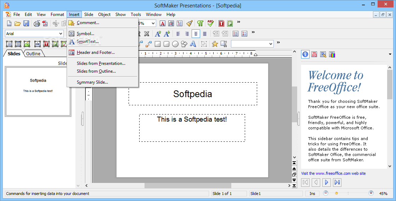Screen dimensions: 396x201
Task: Toggle centered text alignment
Action: pyautogui.click(x=196, y=34)
